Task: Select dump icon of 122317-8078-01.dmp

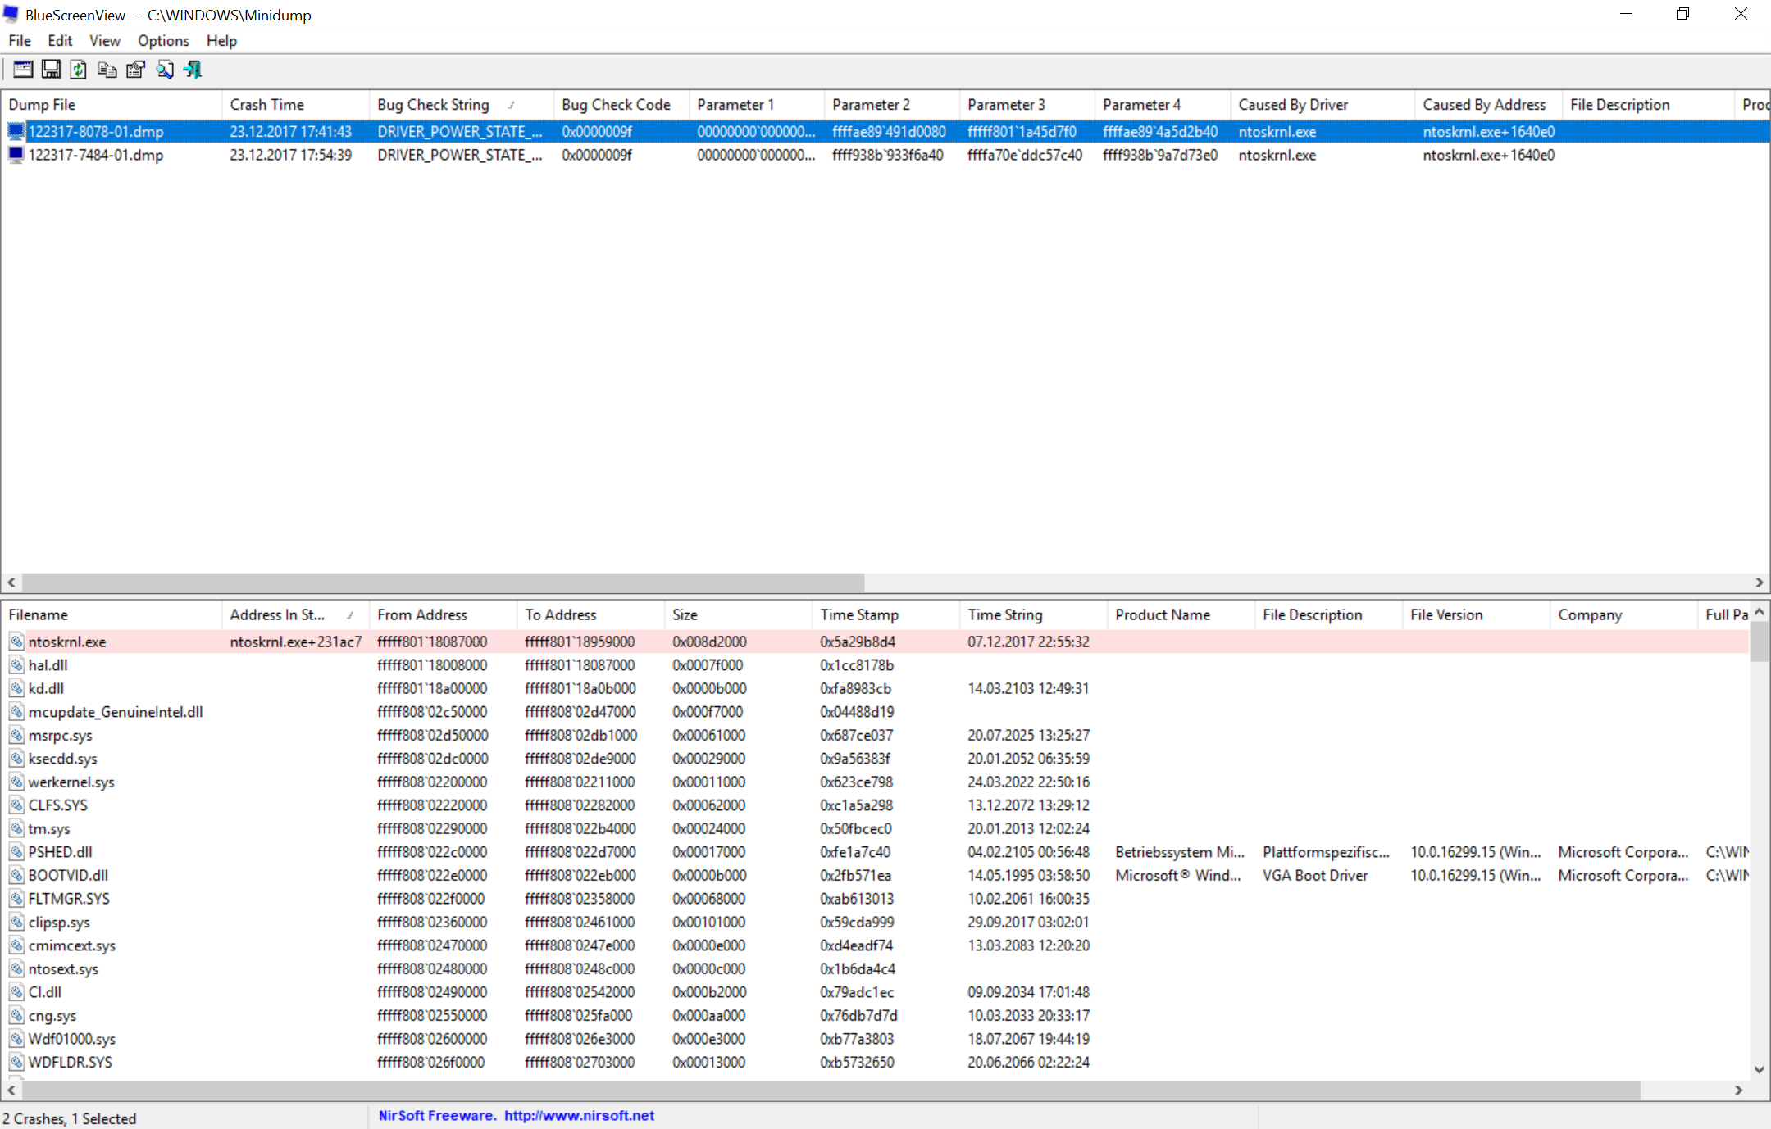Action: [16, 131]
